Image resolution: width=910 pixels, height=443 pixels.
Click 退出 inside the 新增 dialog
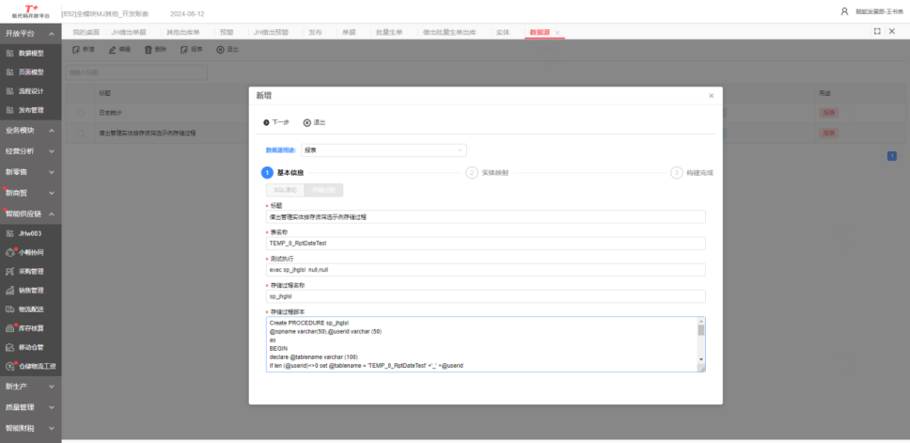[x=315, y=122]
